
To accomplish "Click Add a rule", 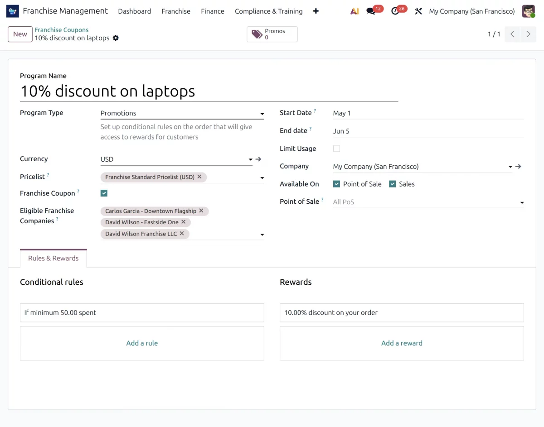I will [142, 343].
